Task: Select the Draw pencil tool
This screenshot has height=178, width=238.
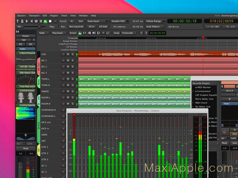Action: tap(103, 33)
